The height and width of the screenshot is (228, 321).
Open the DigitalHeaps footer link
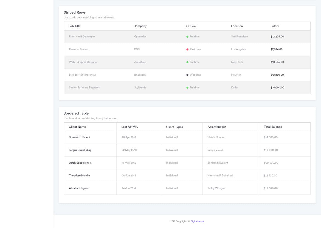click(x=197, y=221)
